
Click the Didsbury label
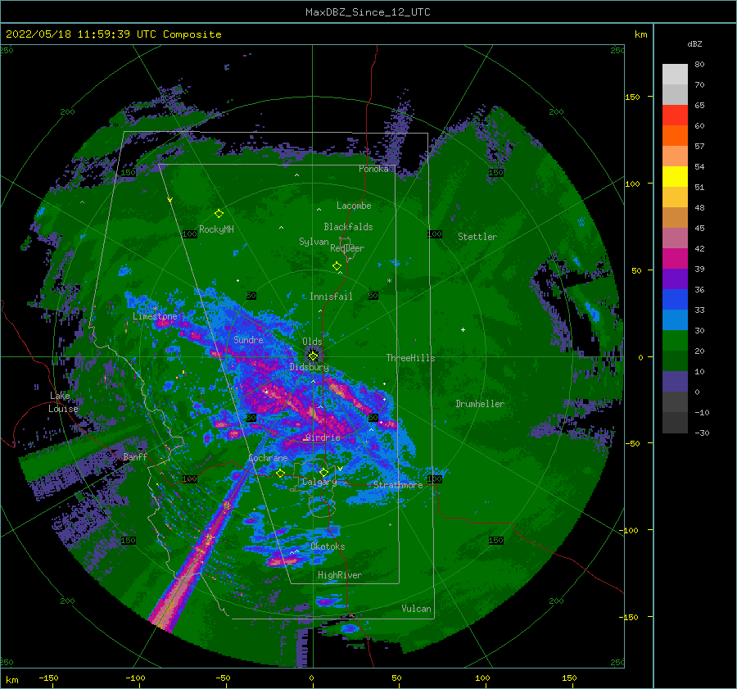point(310,367)
